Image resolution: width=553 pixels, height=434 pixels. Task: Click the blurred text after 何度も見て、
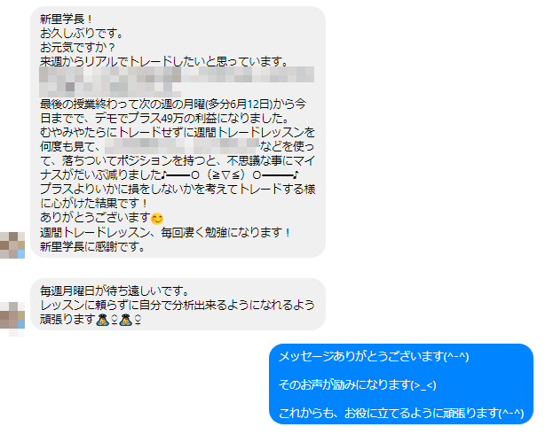coord(182,146)
